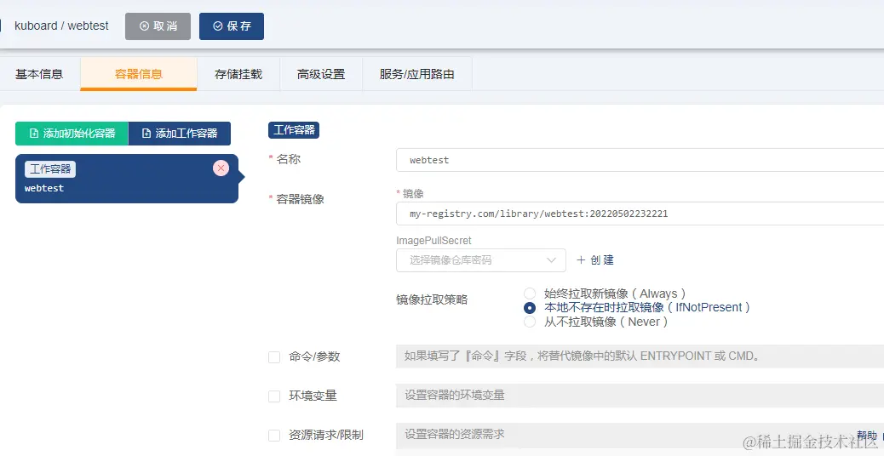Click the ImagePullSecret dropdown chevron arrow
Image resolution: width=884 pixels, height=456 pixels.
[551, 260]
